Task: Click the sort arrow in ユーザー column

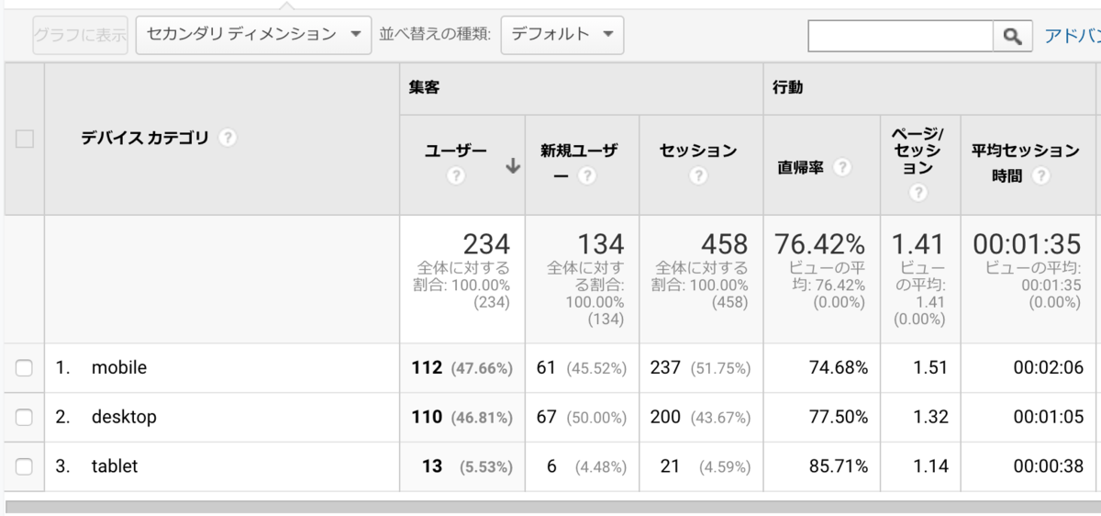Action: (513, 167)
